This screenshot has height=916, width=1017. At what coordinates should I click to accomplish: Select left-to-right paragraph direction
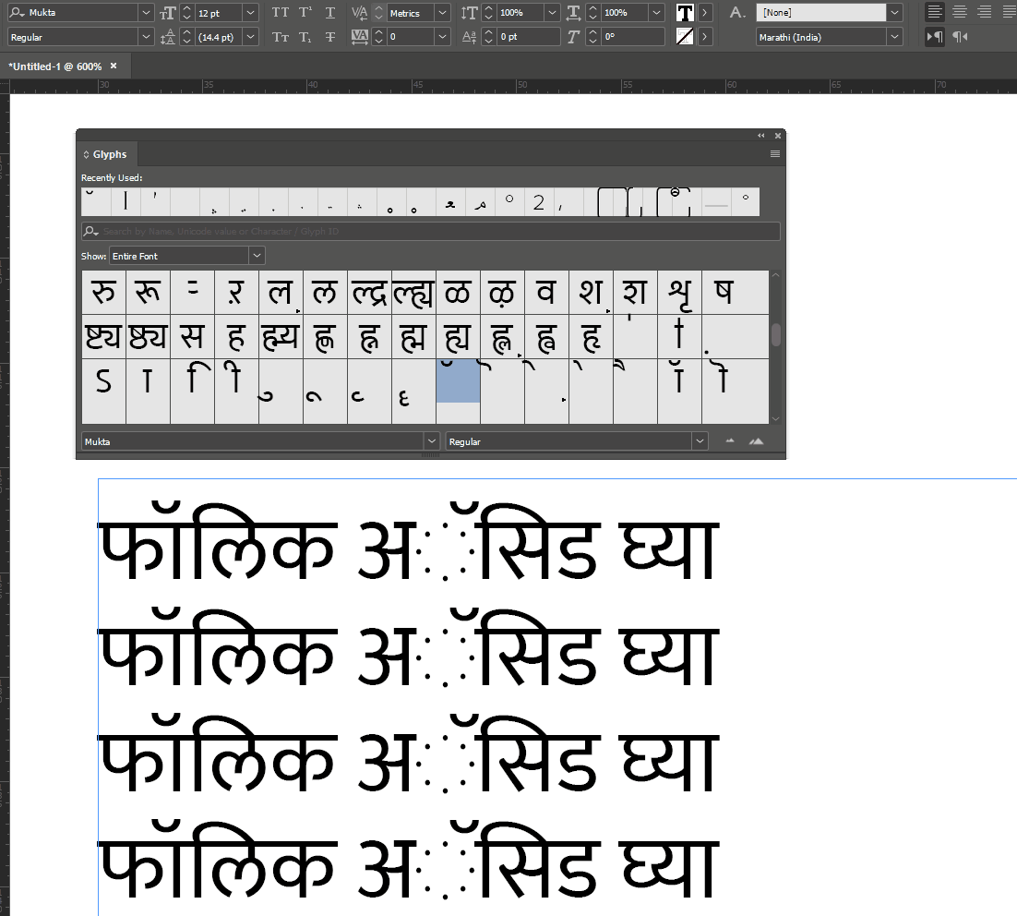coord(935,37)
